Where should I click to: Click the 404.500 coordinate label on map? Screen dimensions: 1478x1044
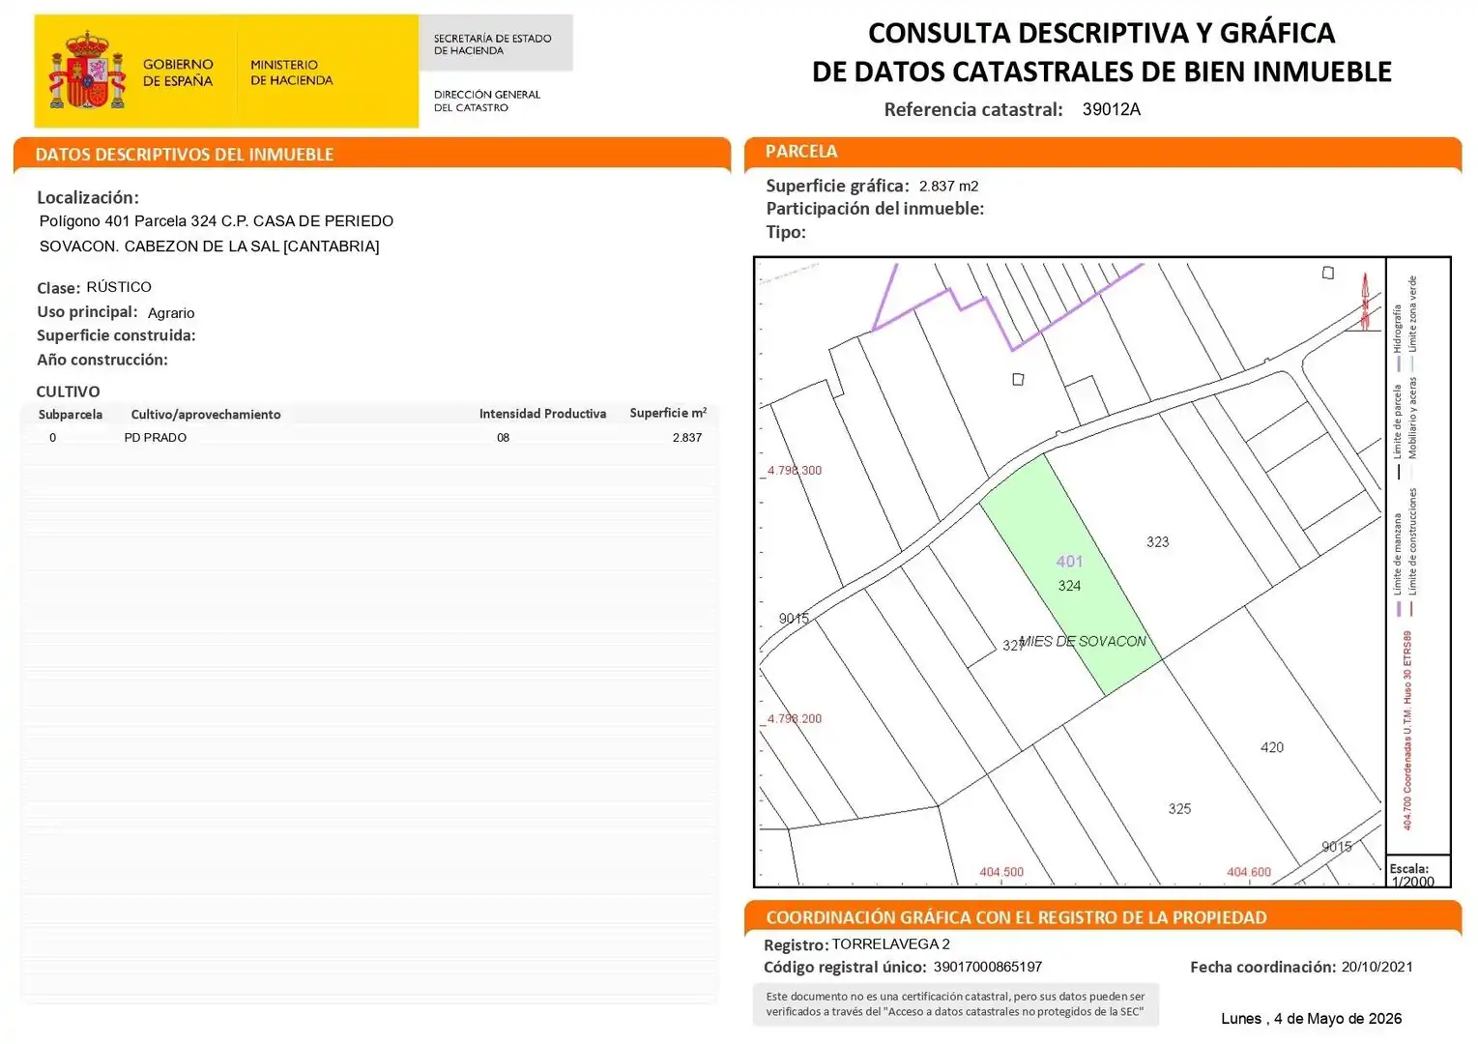click(1001, 872)
